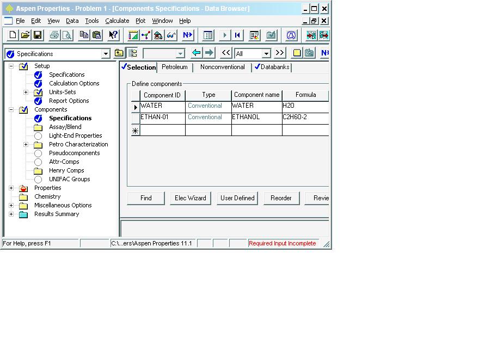The width and height of the screenshot is (503, 345).
Task: Click the H2O formula cell
Action: [x=305, y=106]
